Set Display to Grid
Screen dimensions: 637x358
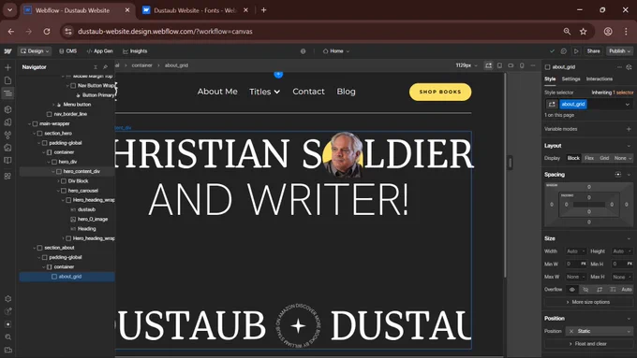click(x=604, y=158)
